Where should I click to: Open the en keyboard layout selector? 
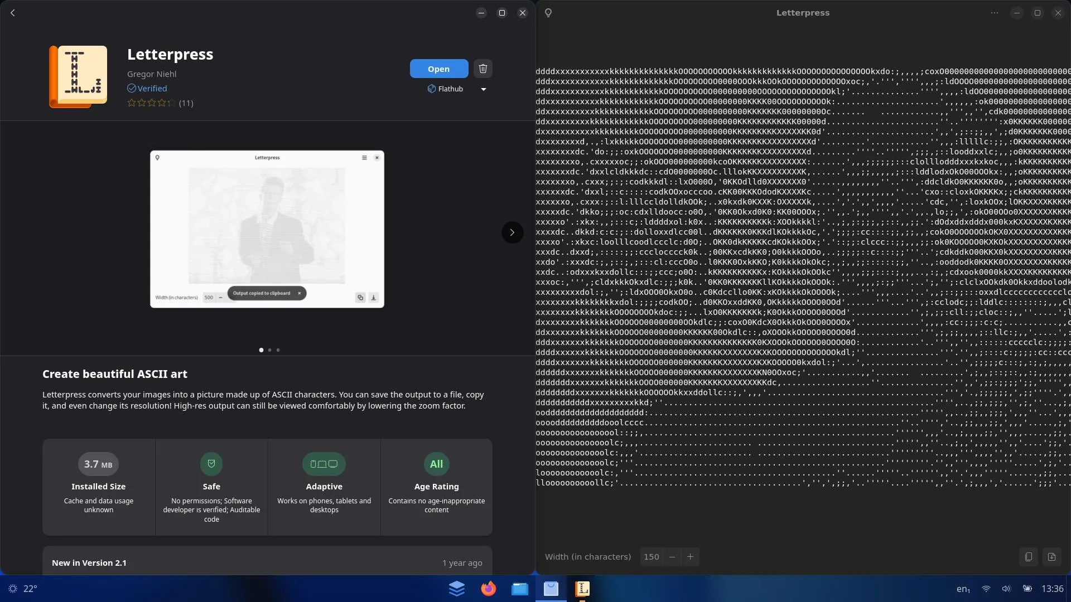963,589
